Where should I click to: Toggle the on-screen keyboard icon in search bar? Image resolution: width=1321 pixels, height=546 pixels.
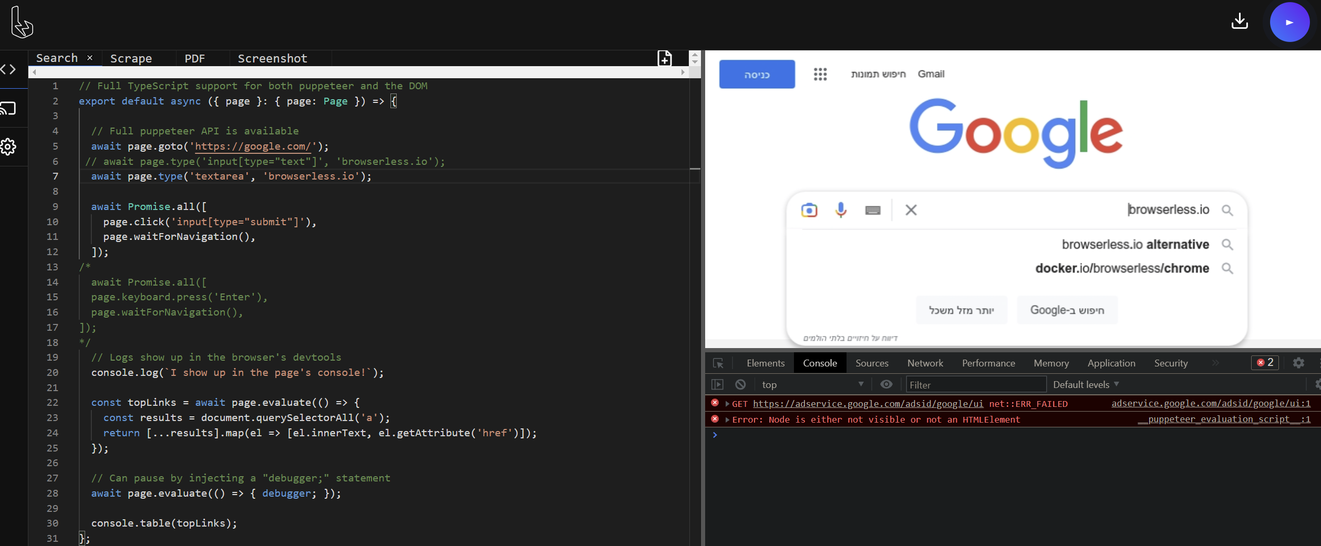pos(873,210)
